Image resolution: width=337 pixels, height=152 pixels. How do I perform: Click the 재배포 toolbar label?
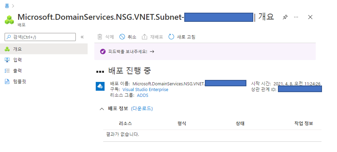point(157,37)
